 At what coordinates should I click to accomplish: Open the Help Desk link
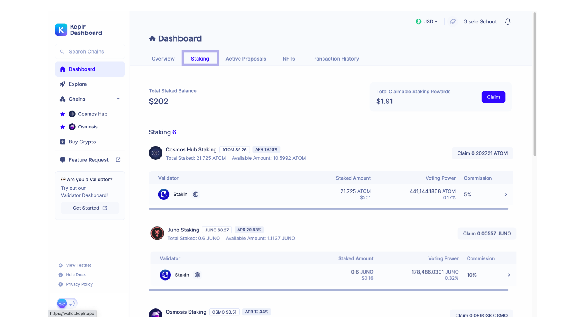click(x=72, y=275)
